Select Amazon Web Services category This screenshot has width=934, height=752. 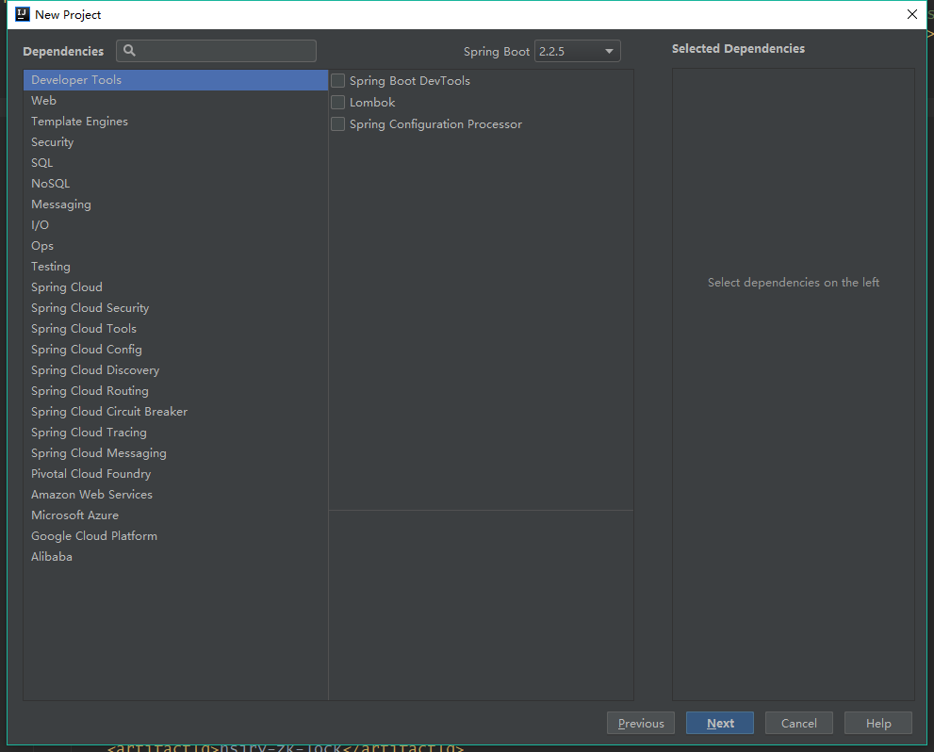pyautogui.click(x=175, y=494)
